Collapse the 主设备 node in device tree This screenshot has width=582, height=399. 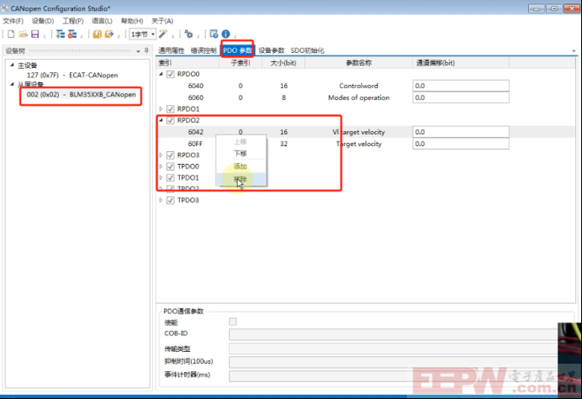click(x=12, y=65)
